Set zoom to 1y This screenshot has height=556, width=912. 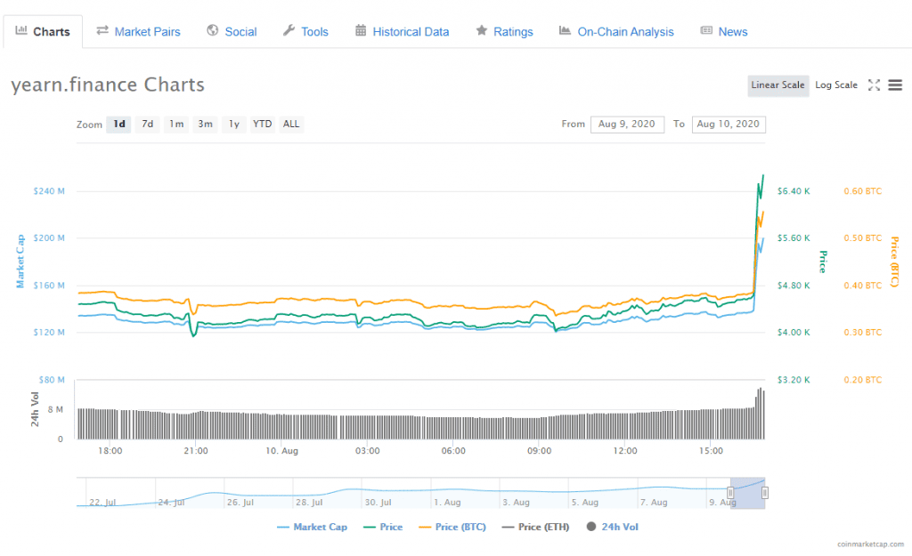(234, 124)
